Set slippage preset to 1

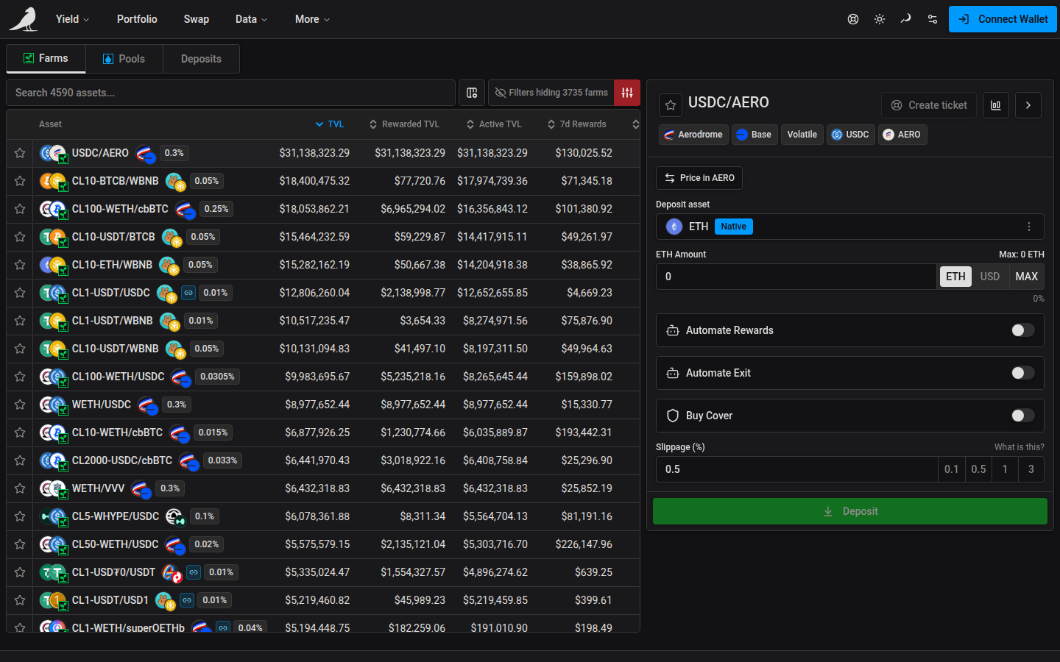(1005, 469)
